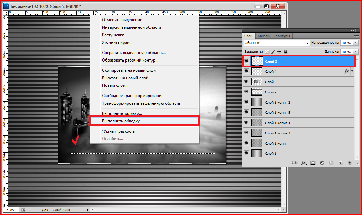The width and height of the screenshot is (362, 215).
Task: Choose Вырезать на новый слой
Action: 125,78
